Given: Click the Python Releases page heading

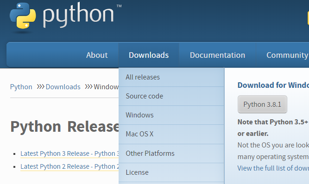Looking at the screenshot, I should 65,127.
